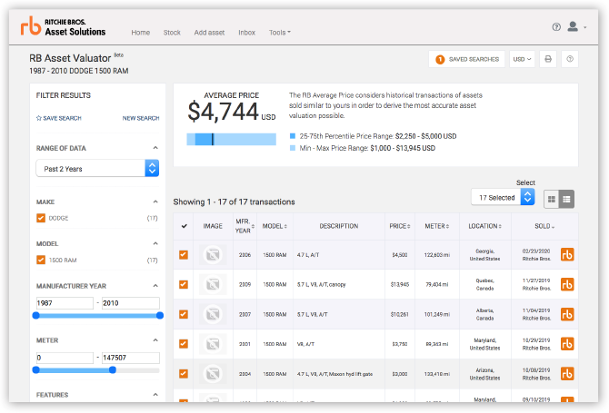Click manufacturer year slider's right handle
Screen dimensions: 609x413
(160, 315)
